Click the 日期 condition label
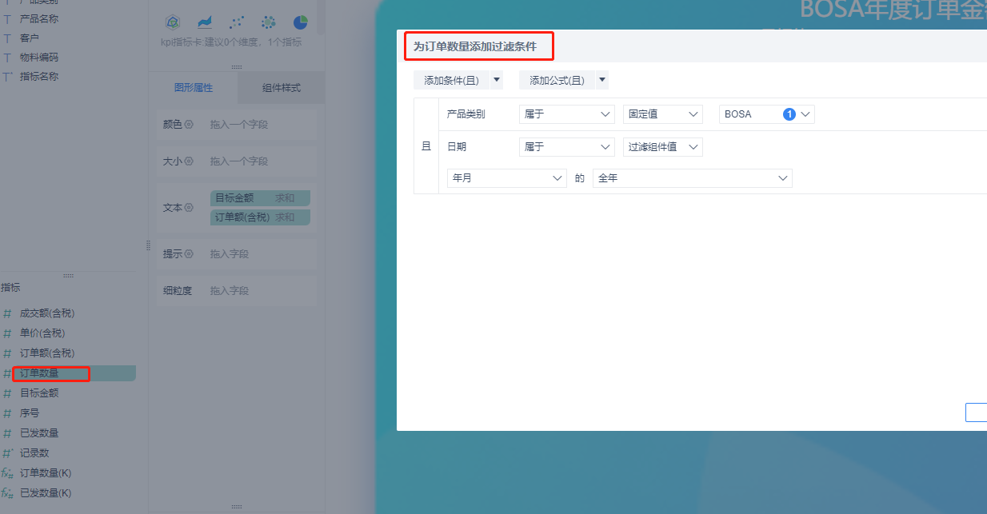Viewport: 987px width, 514px height. tap(457, 146)
